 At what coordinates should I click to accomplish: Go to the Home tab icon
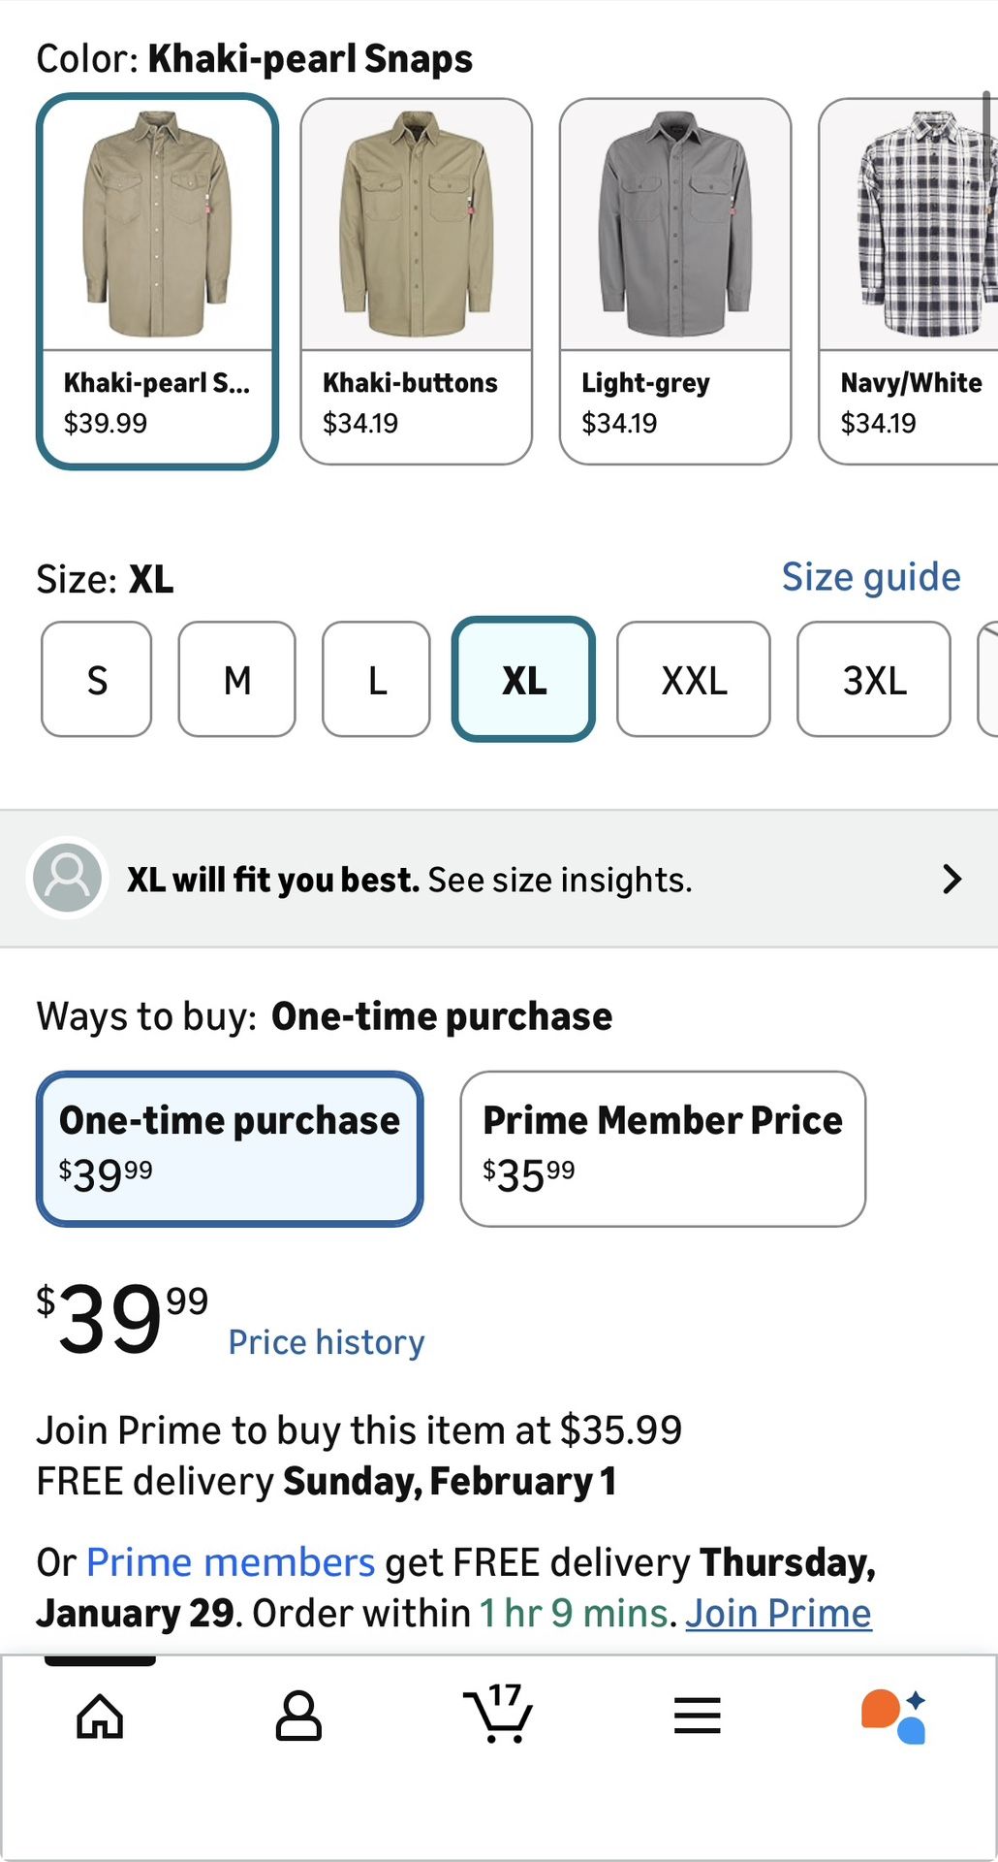pyautogui.click(x=100, y=1716)
